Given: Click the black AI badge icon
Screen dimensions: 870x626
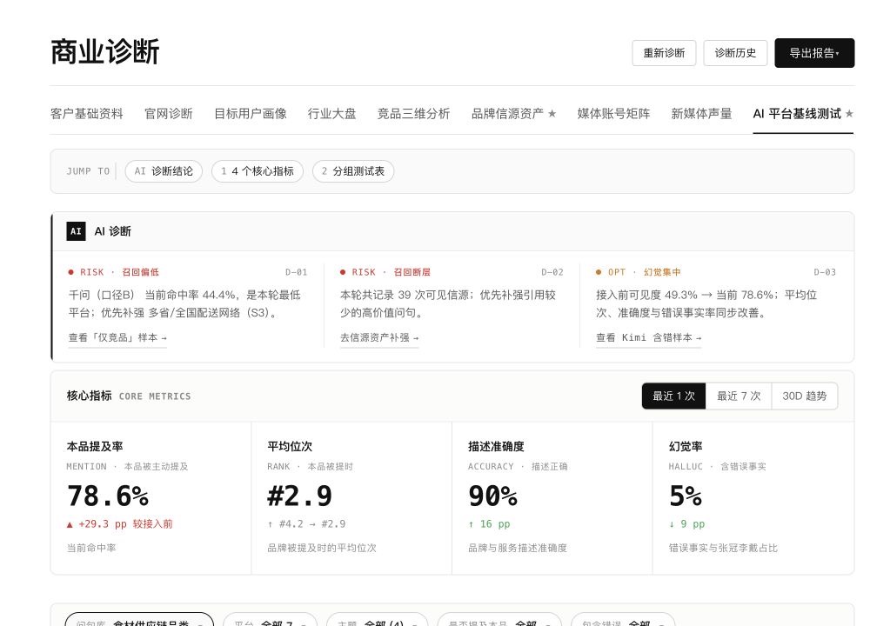Looking at the screenshot, I should pos(76,231).
